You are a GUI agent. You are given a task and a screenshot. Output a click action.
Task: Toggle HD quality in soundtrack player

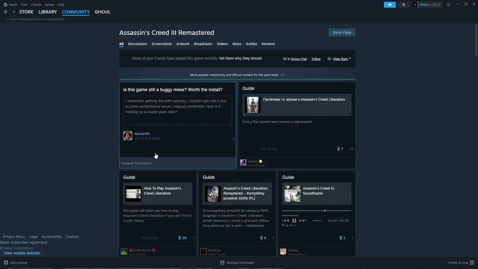283,225
